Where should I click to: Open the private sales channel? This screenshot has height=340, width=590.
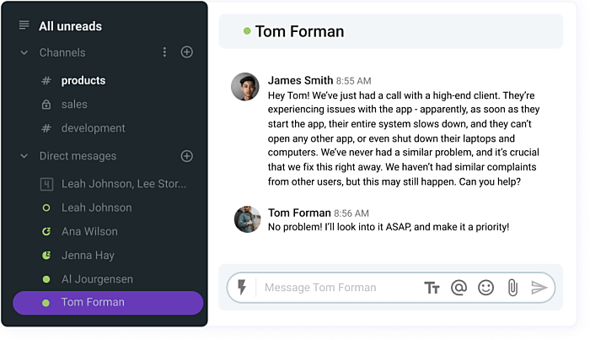(x=74, y=105)
